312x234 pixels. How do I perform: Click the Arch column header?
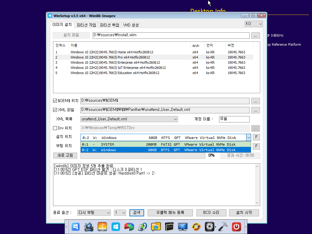[197, 45]
